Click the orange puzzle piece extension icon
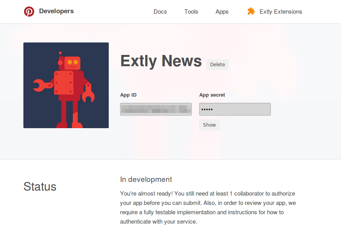Viewport: 341px width, 231px height. click(x=251, y=11)
